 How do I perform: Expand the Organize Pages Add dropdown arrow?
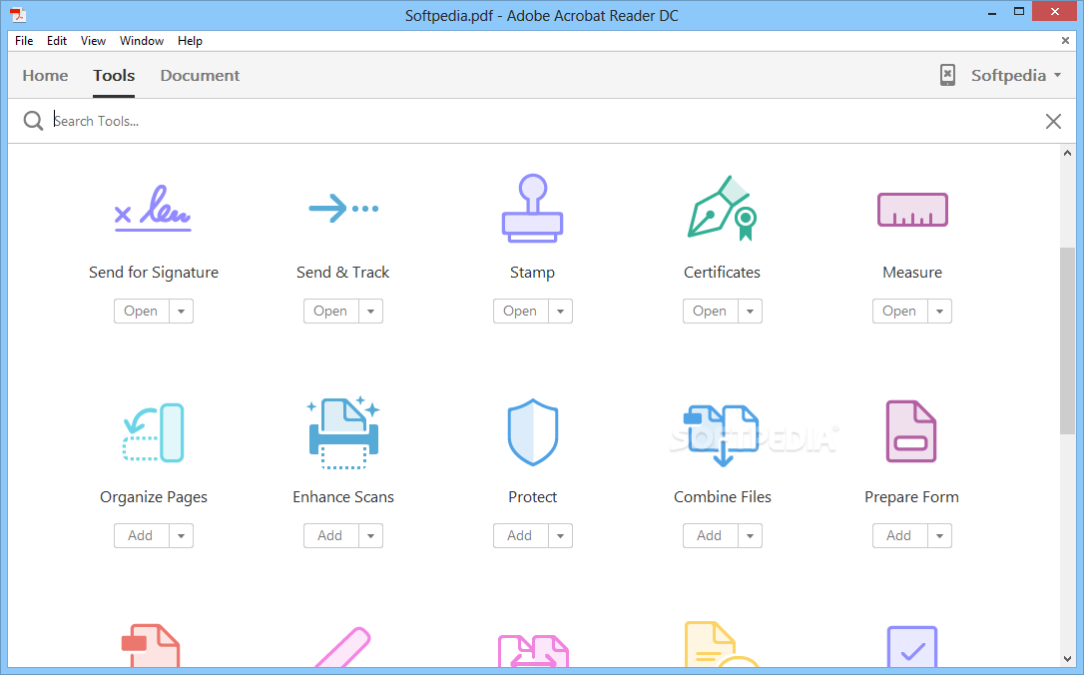[181, 536]
